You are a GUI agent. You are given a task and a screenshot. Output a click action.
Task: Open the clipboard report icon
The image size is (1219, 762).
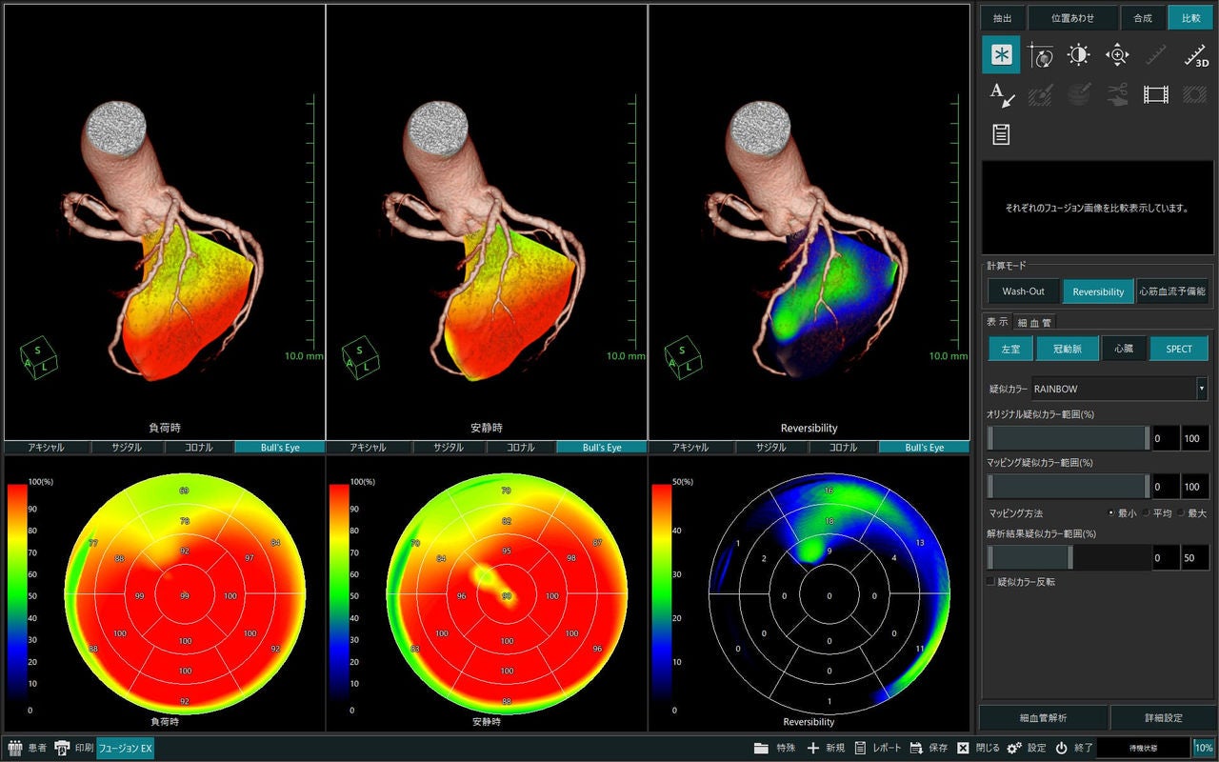(x=1001, y=134)
